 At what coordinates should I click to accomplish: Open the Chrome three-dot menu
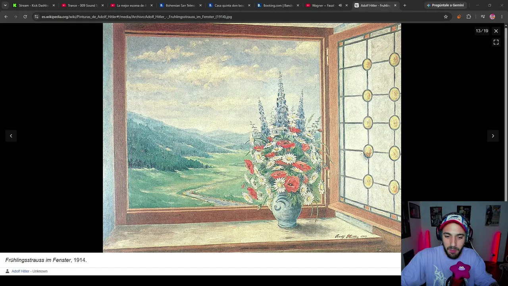pos(502,17)
